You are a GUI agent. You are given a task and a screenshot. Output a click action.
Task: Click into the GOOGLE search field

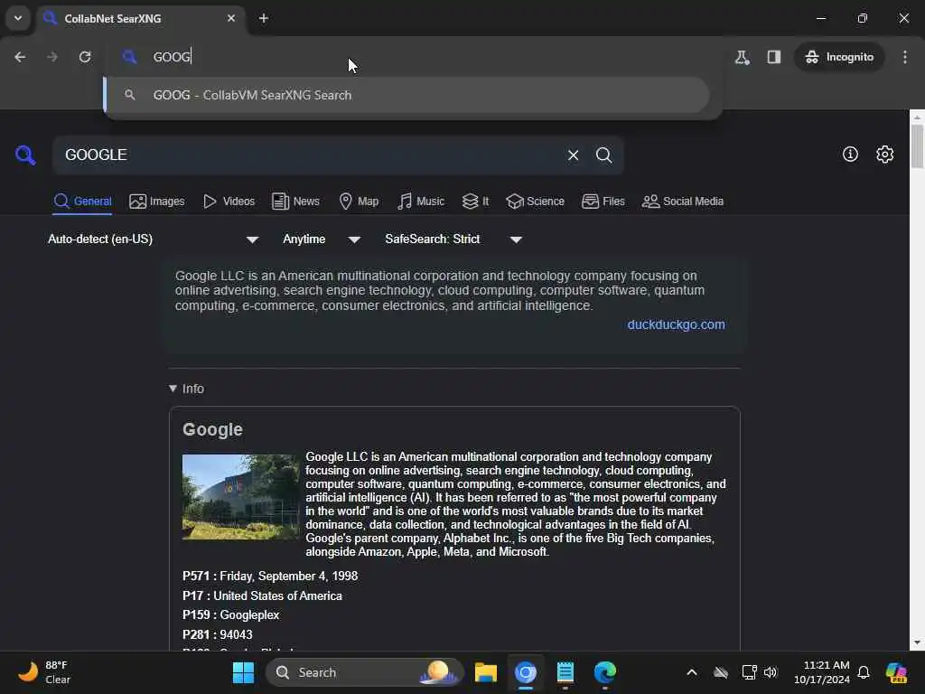pyautogui.click(x=307, y=155)
